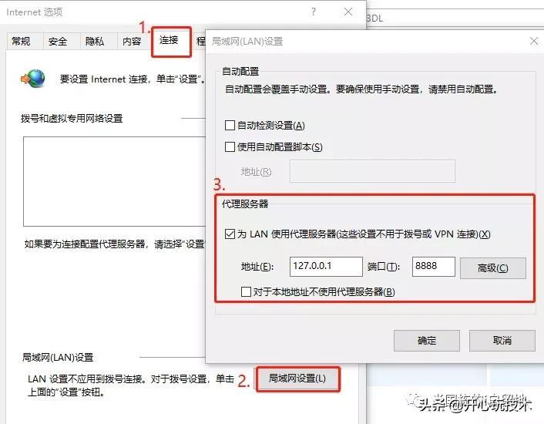Screen dimensions: 544x424
Task: Open 高级(C) proxy settings button
Action: coord(492,268)
